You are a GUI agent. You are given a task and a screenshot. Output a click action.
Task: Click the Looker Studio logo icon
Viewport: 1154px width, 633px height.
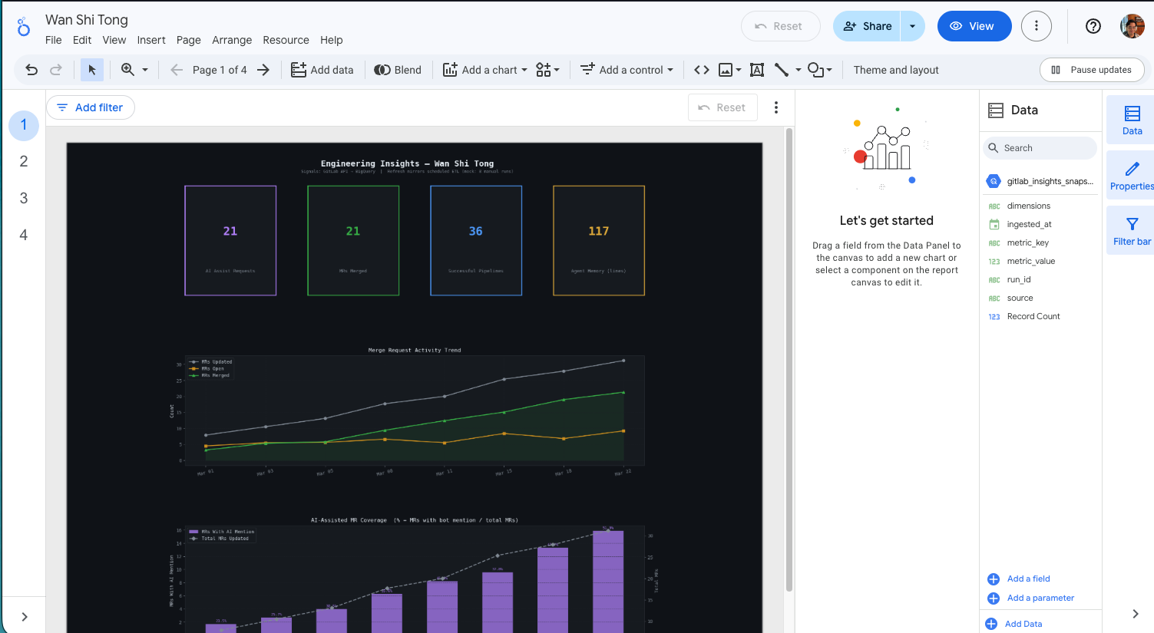coord(23,27)
